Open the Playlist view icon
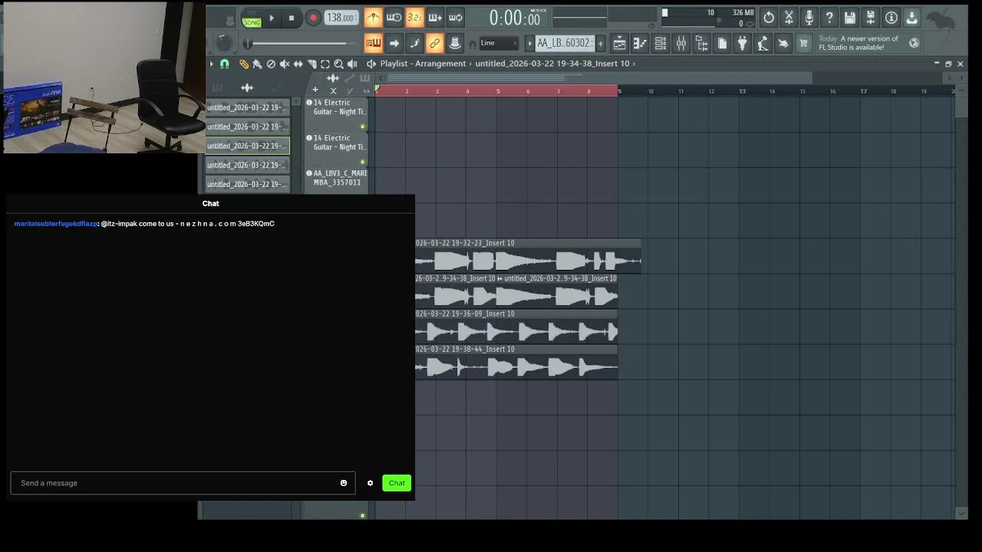The width and height of the screenshot is (982, 552). pyautogui.click(x=619, y=43)
